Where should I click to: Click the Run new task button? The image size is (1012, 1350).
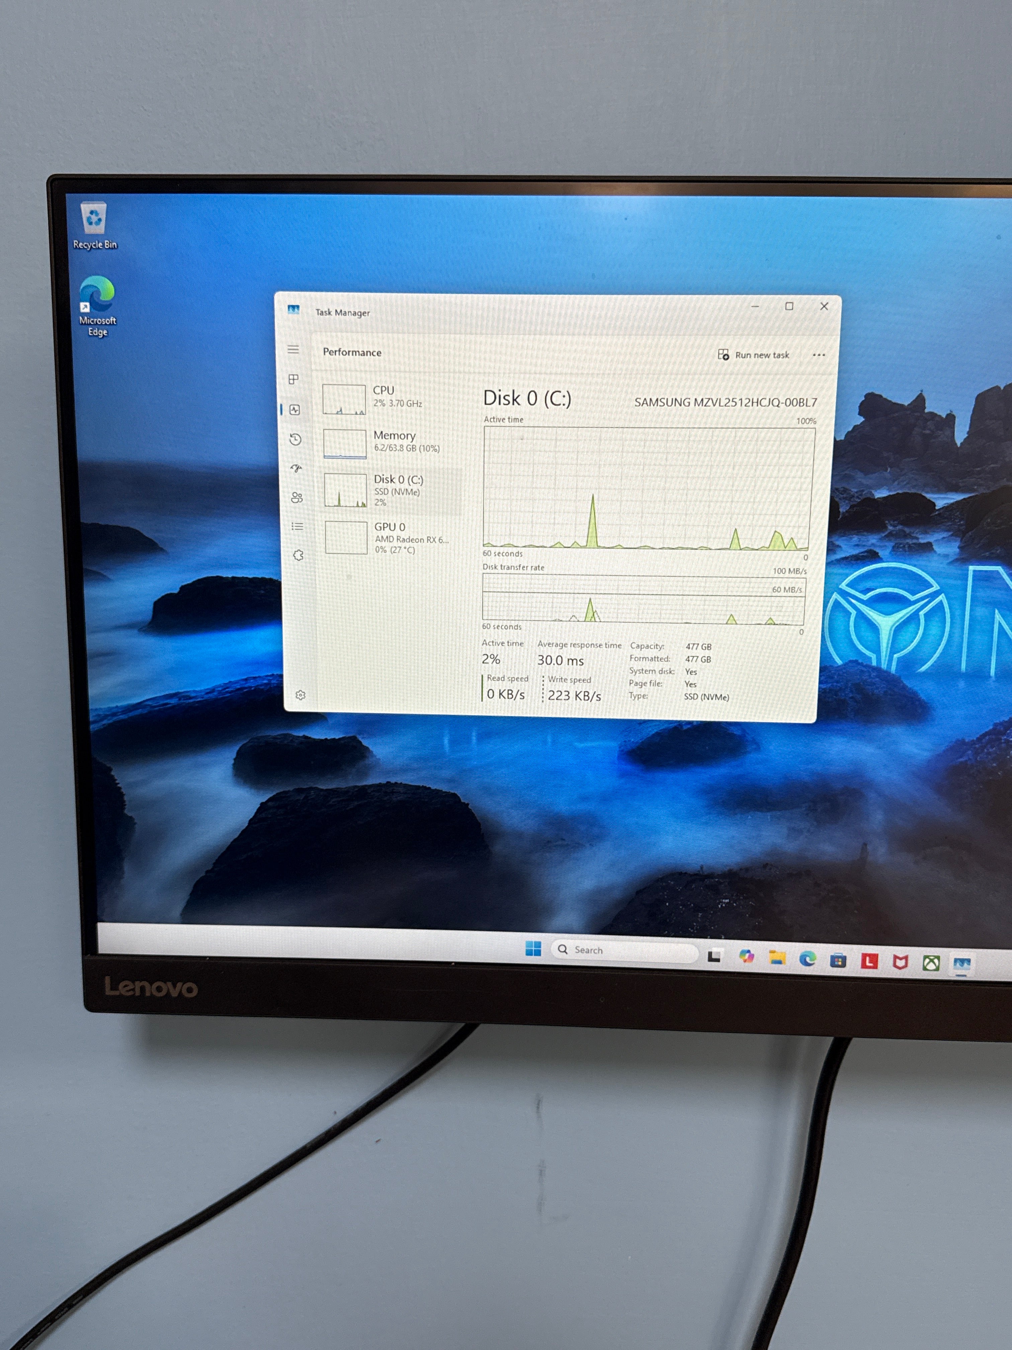coord(753,355)
